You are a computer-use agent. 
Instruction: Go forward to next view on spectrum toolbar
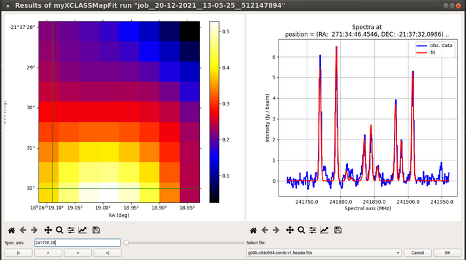[x=276, y=230]
